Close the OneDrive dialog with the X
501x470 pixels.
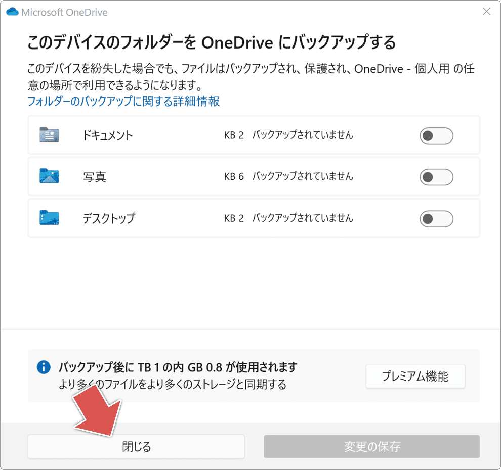point(486,11)
